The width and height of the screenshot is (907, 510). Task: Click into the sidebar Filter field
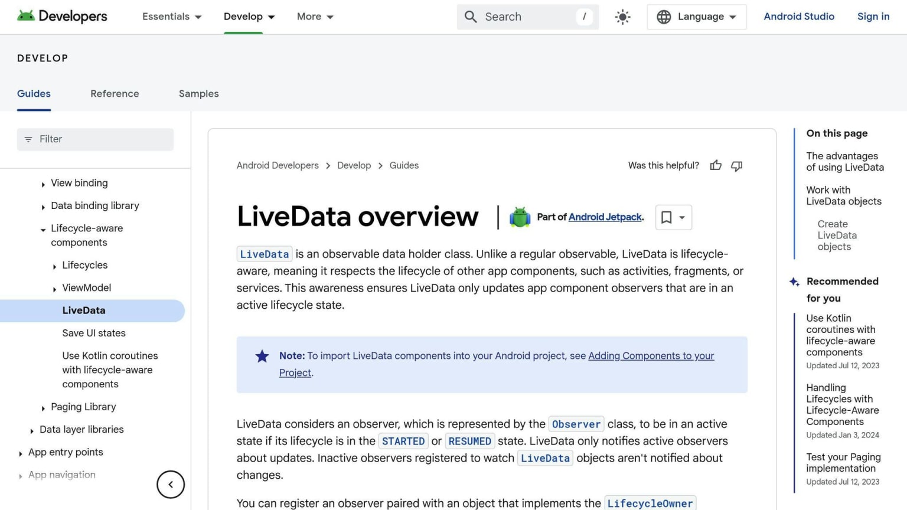tap(95, 139)
